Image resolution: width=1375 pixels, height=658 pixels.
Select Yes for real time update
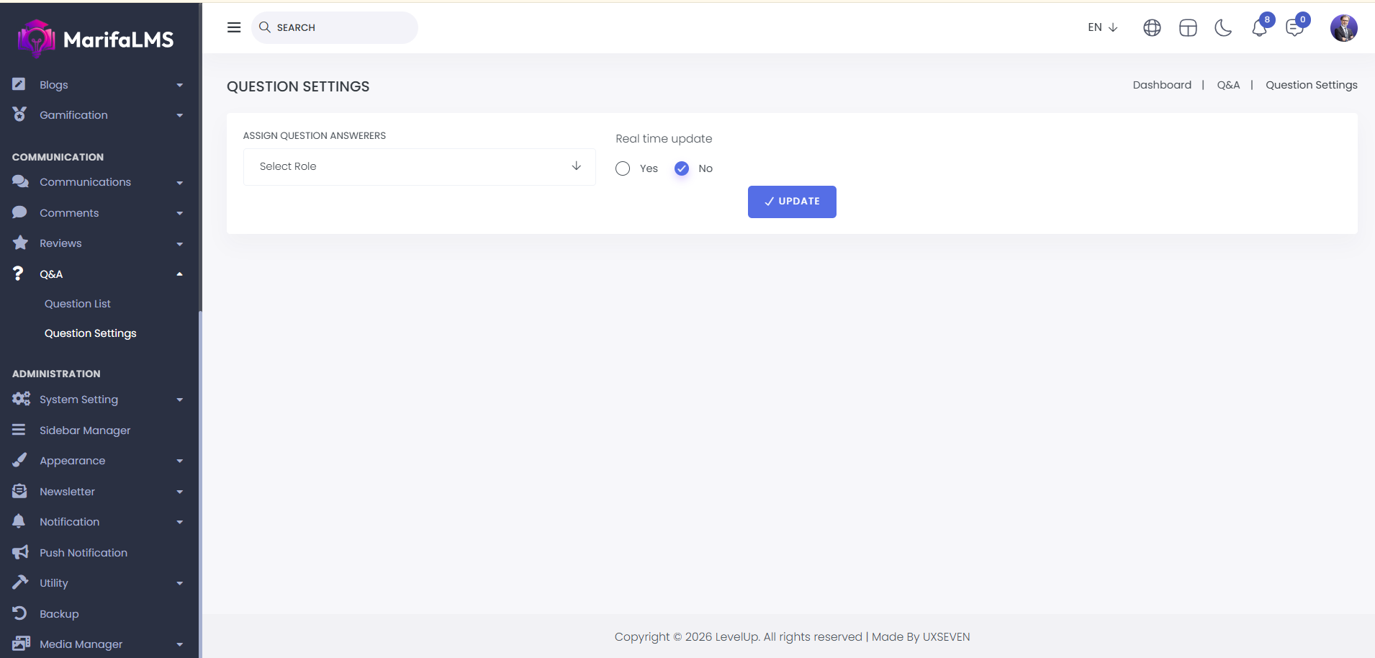coord(623,168)
